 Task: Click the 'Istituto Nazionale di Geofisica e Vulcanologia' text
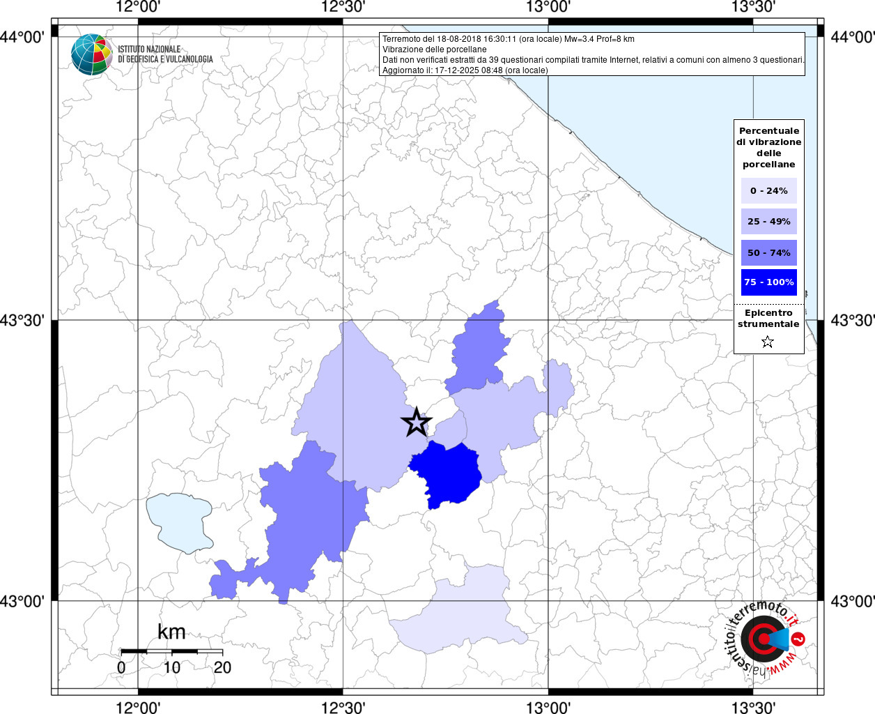pos(165,54)
